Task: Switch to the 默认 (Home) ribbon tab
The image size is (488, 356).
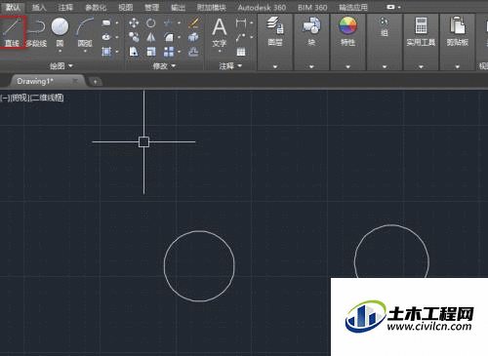Action: coord(13,7)
